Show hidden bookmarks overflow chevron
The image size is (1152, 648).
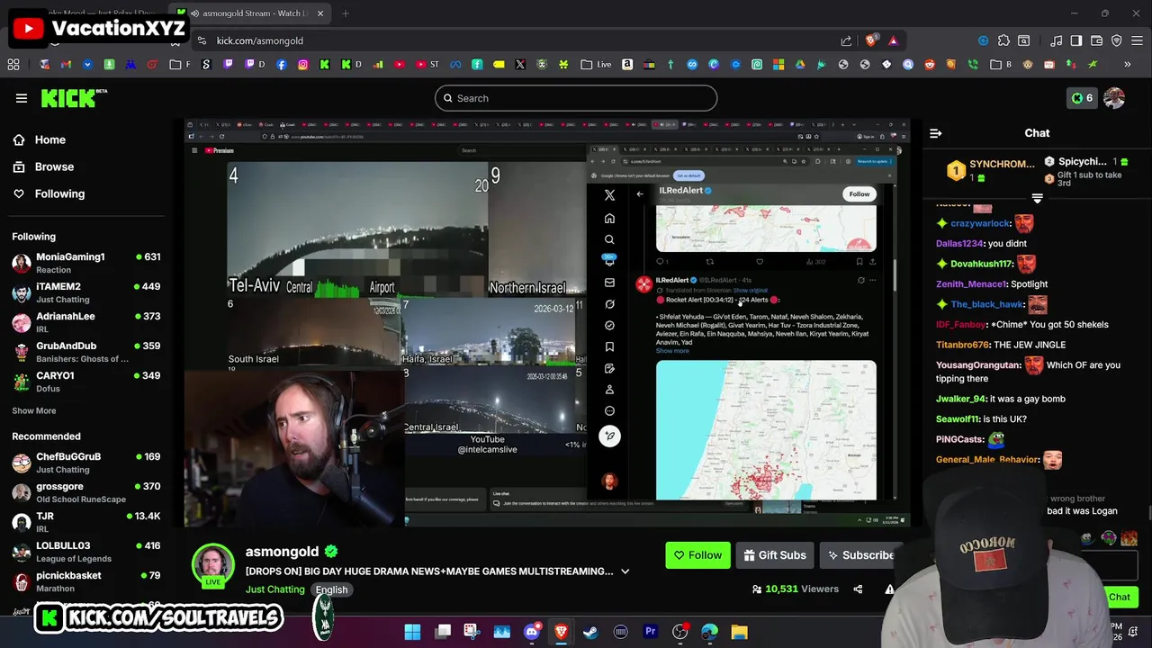[x=1128, y=65]
